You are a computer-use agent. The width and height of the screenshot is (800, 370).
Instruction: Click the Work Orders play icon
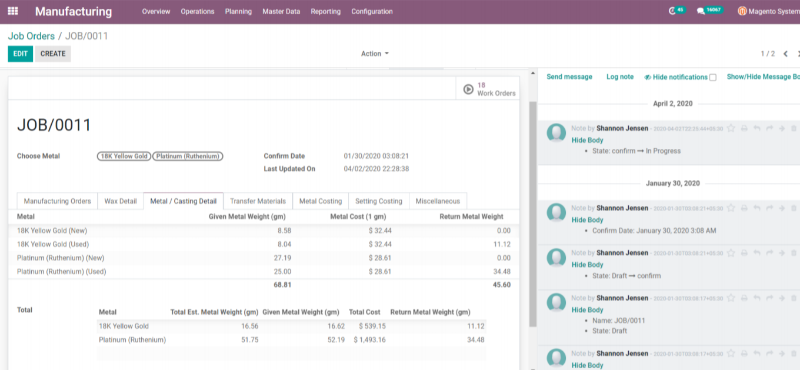[x=468, y=89]
